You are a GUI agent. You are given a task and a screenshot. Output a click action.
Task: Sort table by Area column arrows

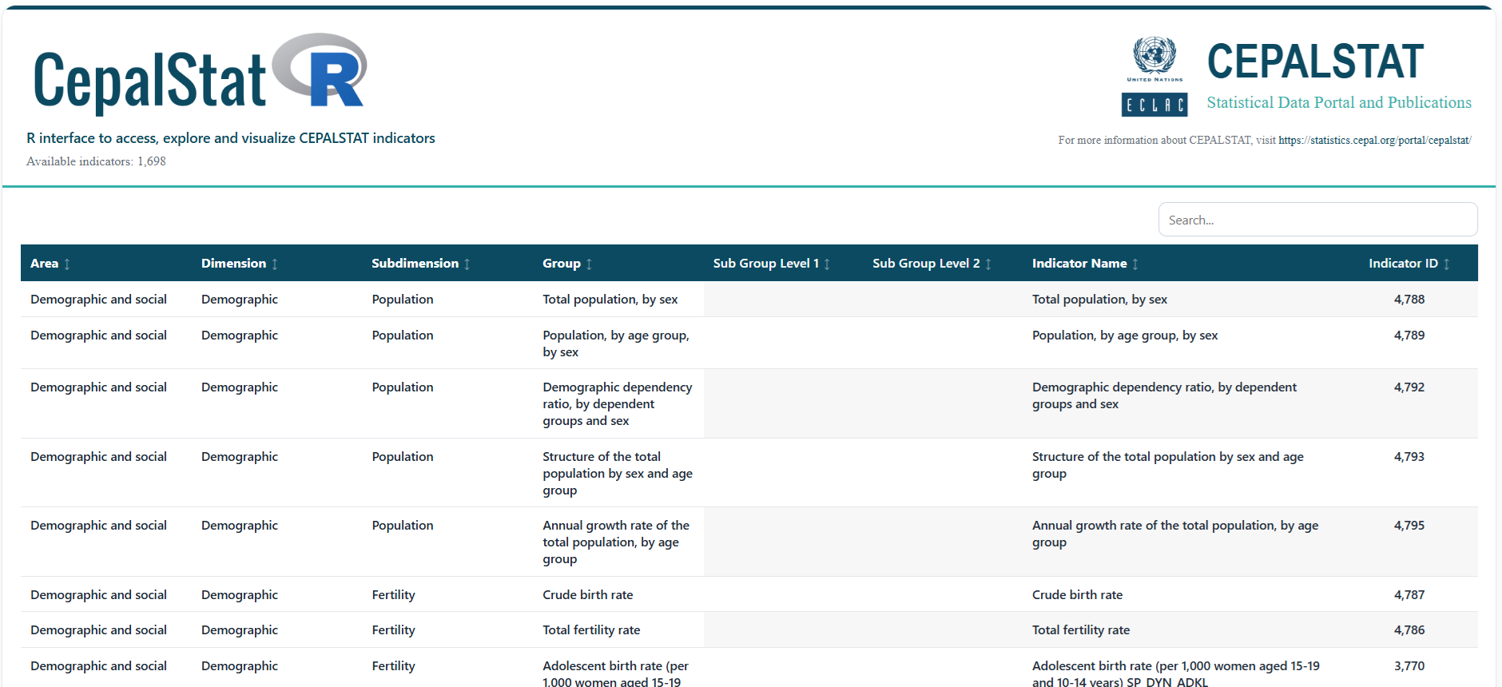[67, 264]
